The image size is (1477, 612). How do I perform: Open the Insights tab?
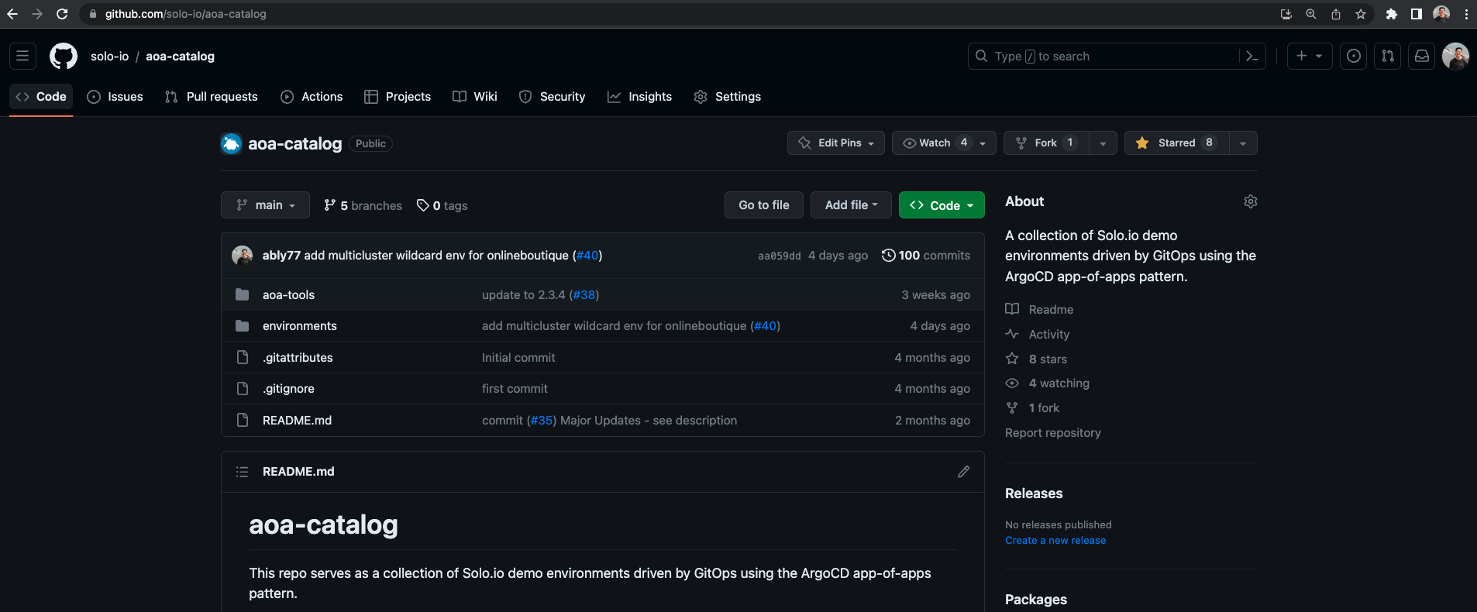click(x=639, y=97)
